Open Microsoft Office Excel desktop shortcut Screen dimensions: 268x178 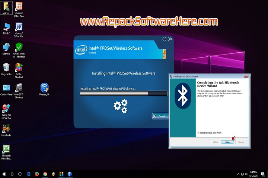(6, 152)
